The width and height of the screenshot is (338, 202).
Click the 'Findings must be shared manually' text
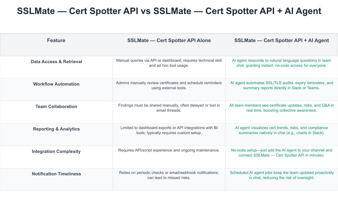point(169,108)
